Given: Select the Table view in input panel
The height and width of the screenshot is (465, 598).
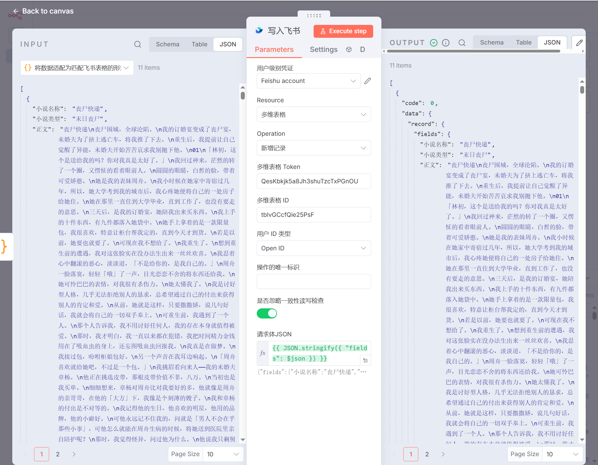Looking at the screenshot, I should click(x=199, y=44).
